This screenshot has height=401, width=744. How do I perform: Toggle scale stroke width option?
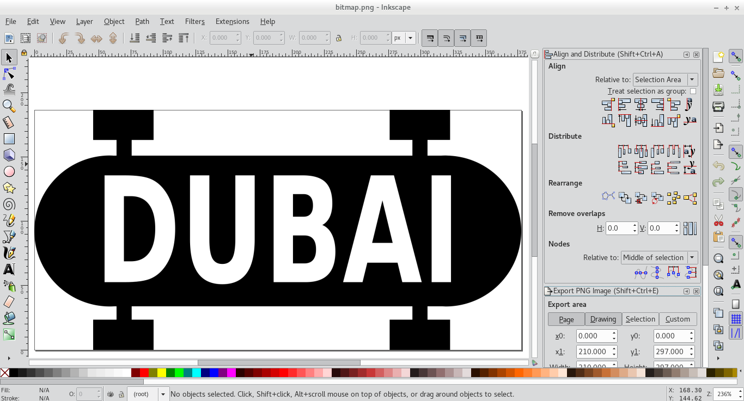coord(430,38)
